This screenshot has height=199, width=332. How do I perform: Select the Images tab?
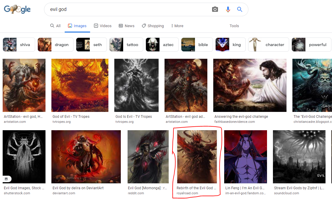[x=77, y=26]
